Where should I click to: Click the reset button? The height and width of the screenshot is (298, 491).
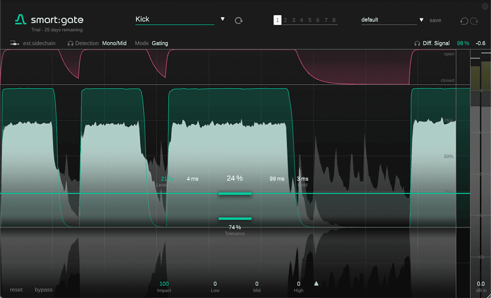16,290
